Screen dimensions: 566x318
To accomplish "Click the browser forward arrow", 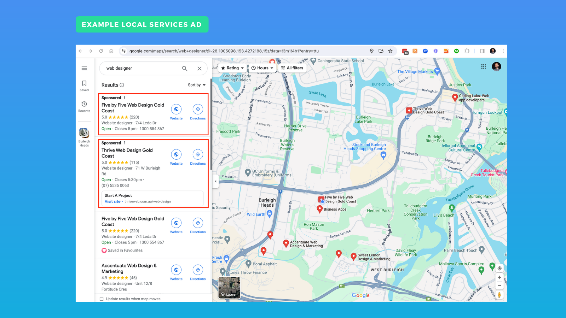I will (91, 51).
